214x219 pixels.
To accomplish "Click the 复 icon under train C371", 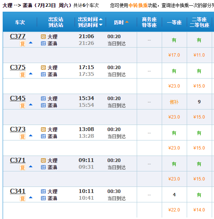I will pyautogui.click(x=23, y=167).
